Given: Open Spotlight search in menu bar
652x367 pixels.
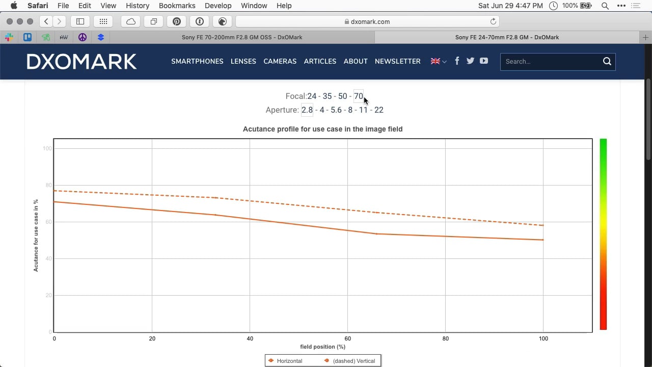Looking at the screenshot, I should point(605,6).
